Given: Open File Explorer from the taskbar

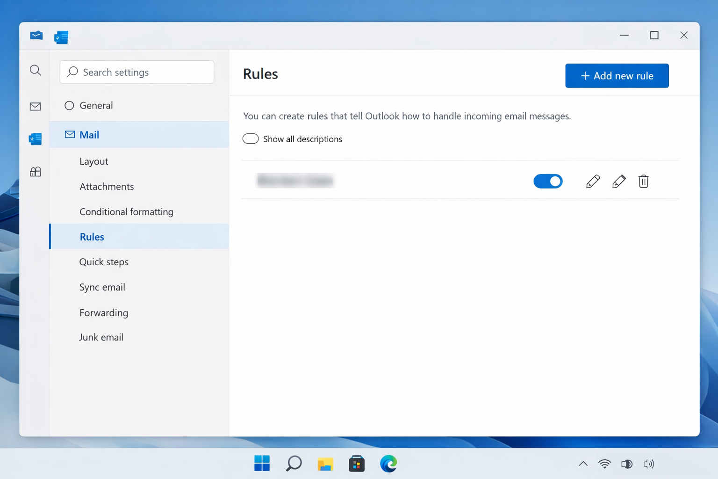Looking at the screenshot, I should [x=325, y=464].
